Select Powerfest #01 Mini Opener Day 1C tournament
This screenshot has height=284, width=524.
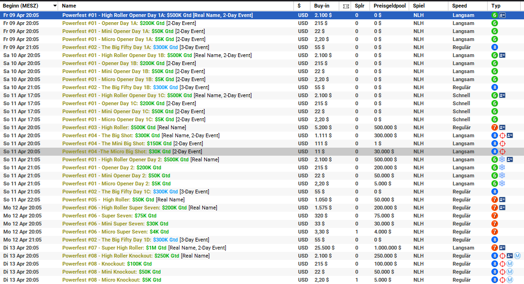(x=262, y=111)
